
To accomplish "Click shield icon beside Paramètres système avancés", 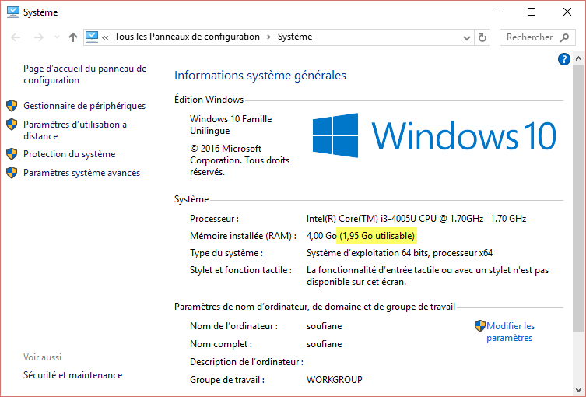I will point(12,173).
